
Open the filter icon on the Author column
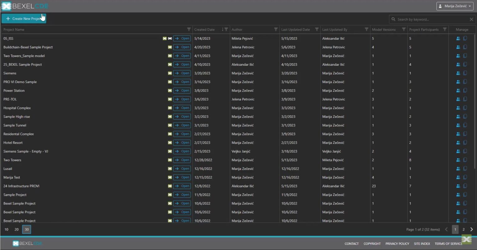pyautogui.click(x=276, y=29)
